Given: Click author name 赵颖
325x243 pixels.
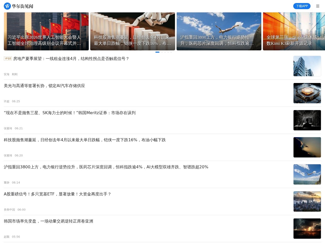Looking at the screenshot, I should tap(7, 237).
